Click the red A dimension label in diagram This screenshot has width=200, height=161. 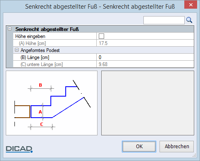pos(40,112)
